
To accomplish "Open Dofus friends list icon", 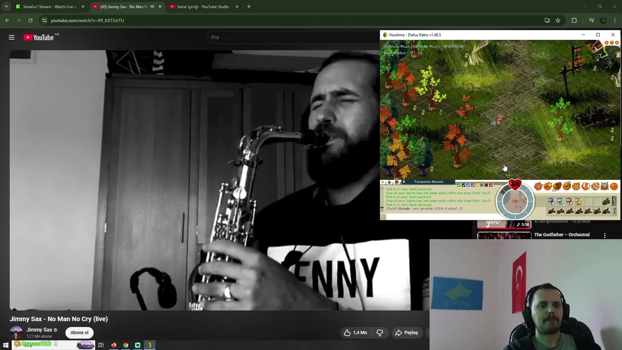I will pos(586,186).
